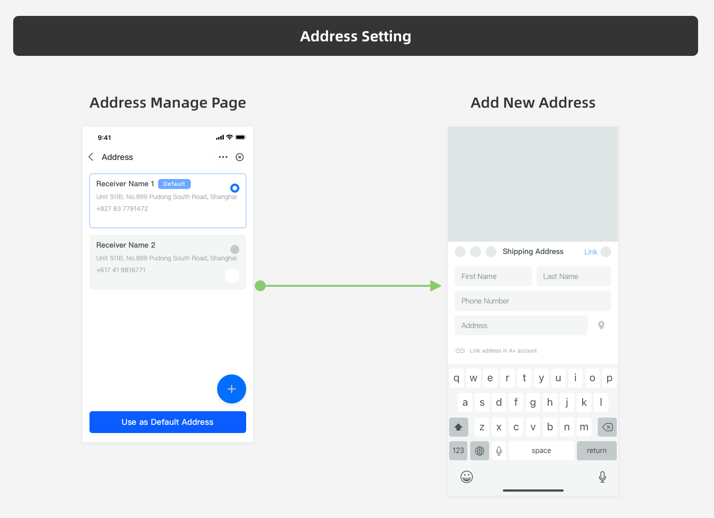Click phone number +617 41 9816771
Image resolution: width=714 pixels, height=518 pixels.
click(121, 270)
